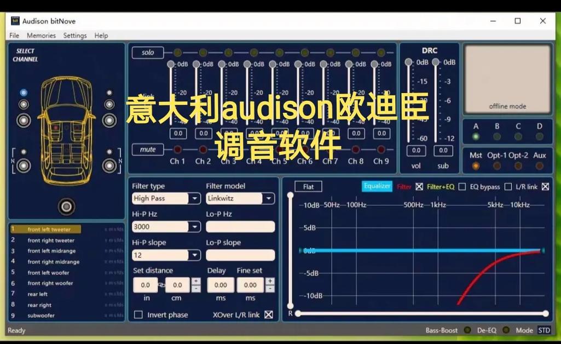Open the Settings menu
The width and height of the screenshot is (561, 344).
coord(75,36)
